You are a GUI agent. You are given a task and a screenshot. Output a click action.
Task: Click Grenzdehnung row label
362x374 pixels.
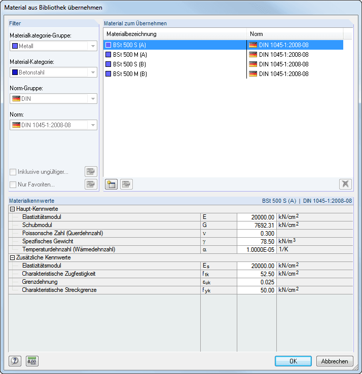[40, 282]
